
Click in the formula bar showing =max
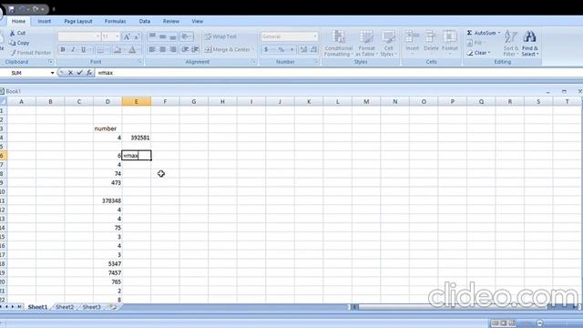[x=338, y=73]
